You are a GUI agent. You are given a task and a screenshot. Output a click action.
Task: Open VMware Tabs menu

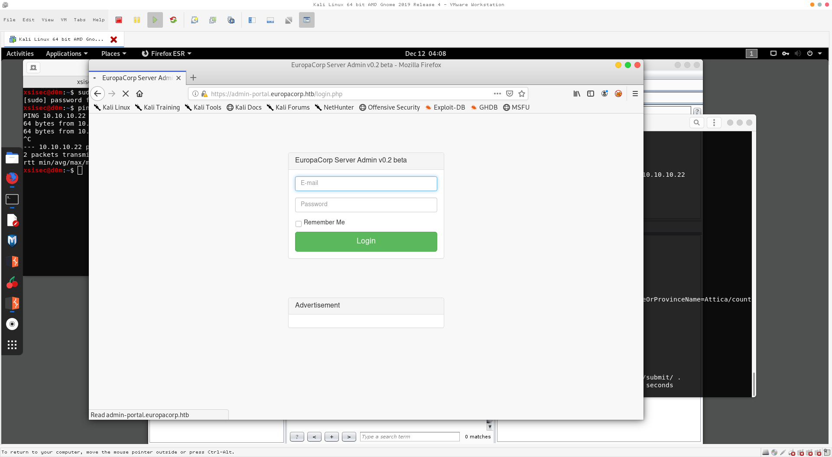pyautogui.click(x=80, y=20)
